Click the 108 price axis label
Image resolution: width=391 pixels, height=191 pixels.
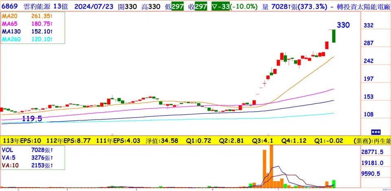368,115
